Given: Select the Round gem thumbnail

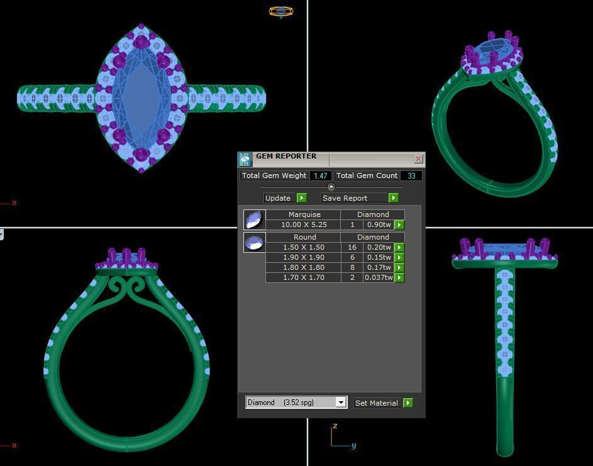Looking at the screenshot, I should point(254,242).
